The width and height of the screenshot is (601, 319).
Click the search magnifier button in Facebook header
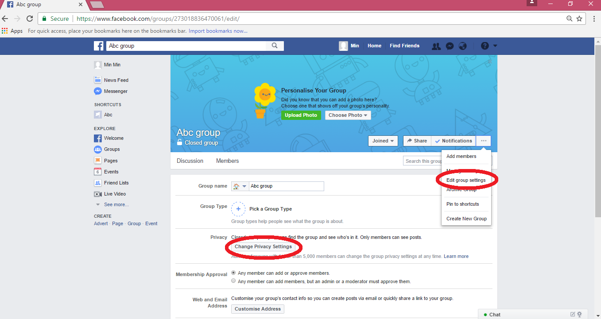pos(275,46)
